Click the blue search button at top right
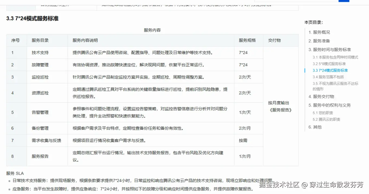 pos(344,1)
